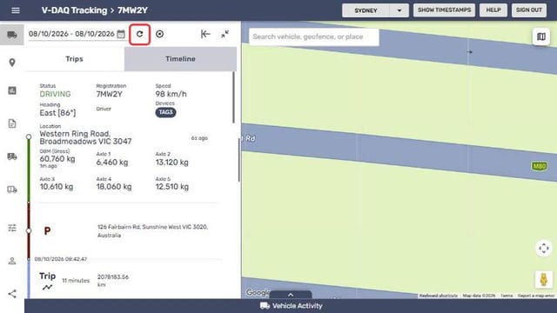Click the locate vehicle target icon
Viewport: 557px width, 313px height.
[160, 34]
